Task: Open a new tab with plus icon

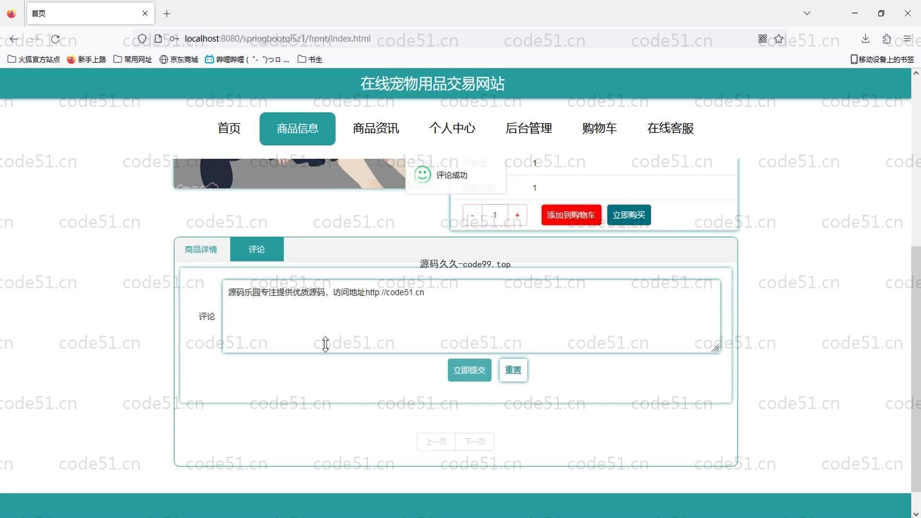Action: (x=166, y=13)
